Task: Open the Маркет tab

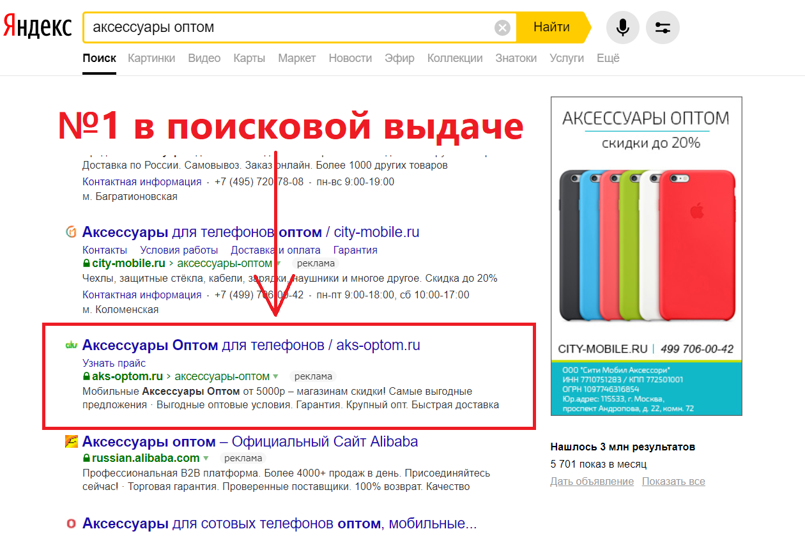Action: click(297, 58)
